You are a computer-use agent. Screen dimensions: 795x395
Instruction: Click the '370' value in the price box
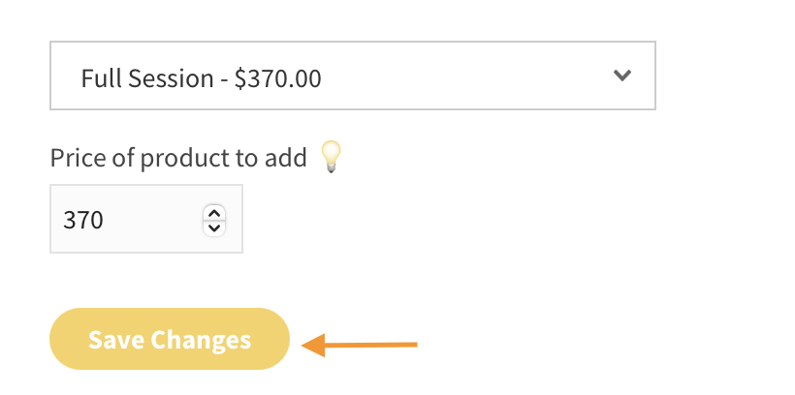(x=83, y=221)
